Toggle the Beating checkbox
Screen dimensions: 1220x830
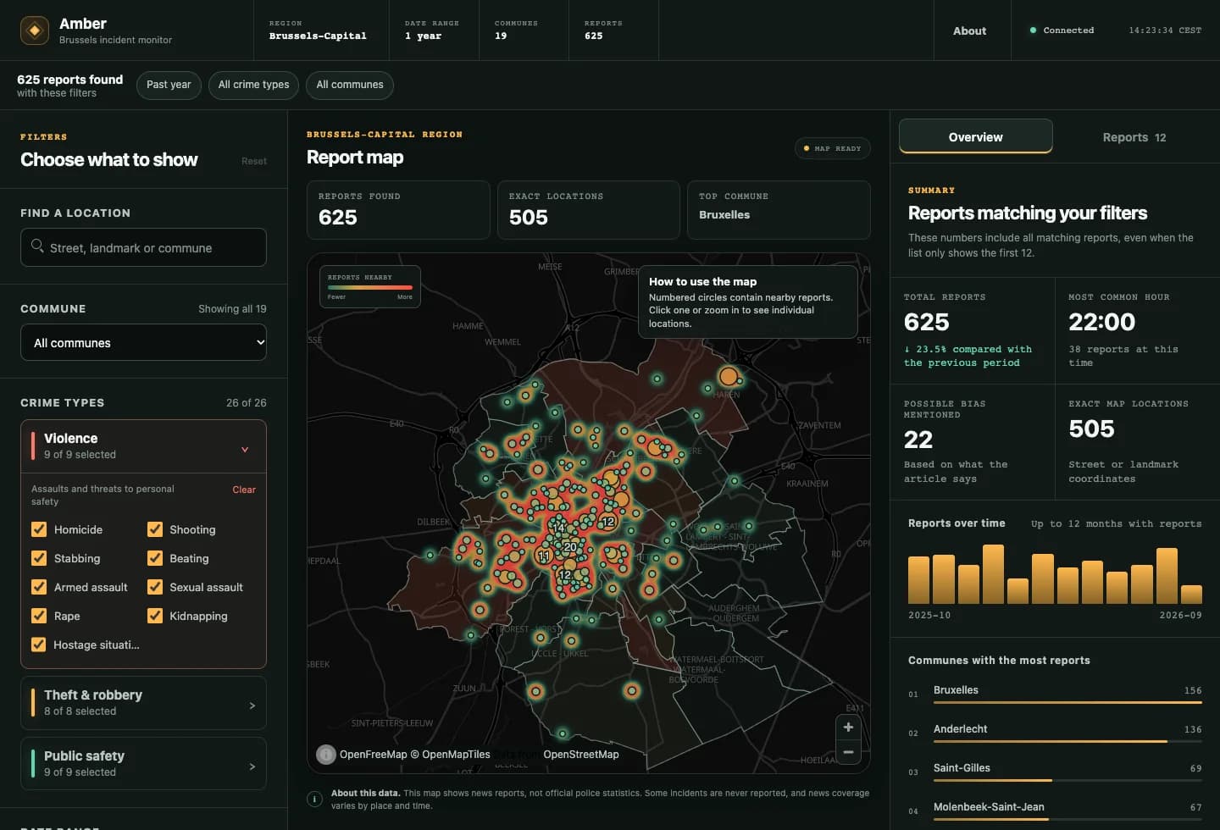[155, 558]
